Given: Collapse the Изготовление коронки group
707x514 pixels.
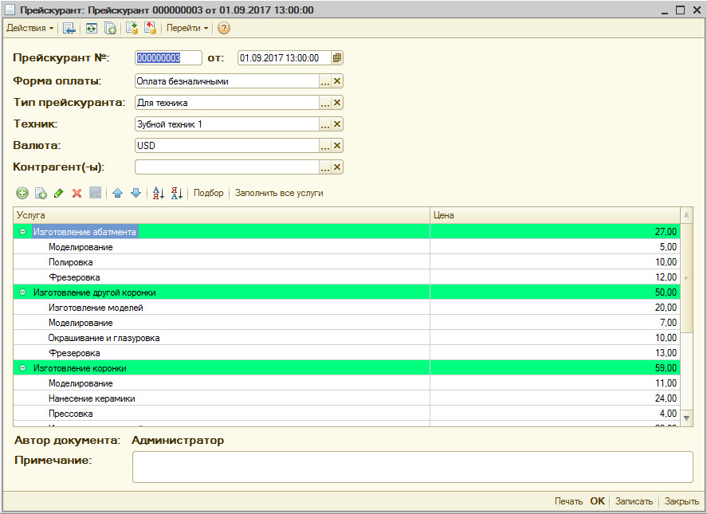Looking at the screenshot, I should click(22, 368).
